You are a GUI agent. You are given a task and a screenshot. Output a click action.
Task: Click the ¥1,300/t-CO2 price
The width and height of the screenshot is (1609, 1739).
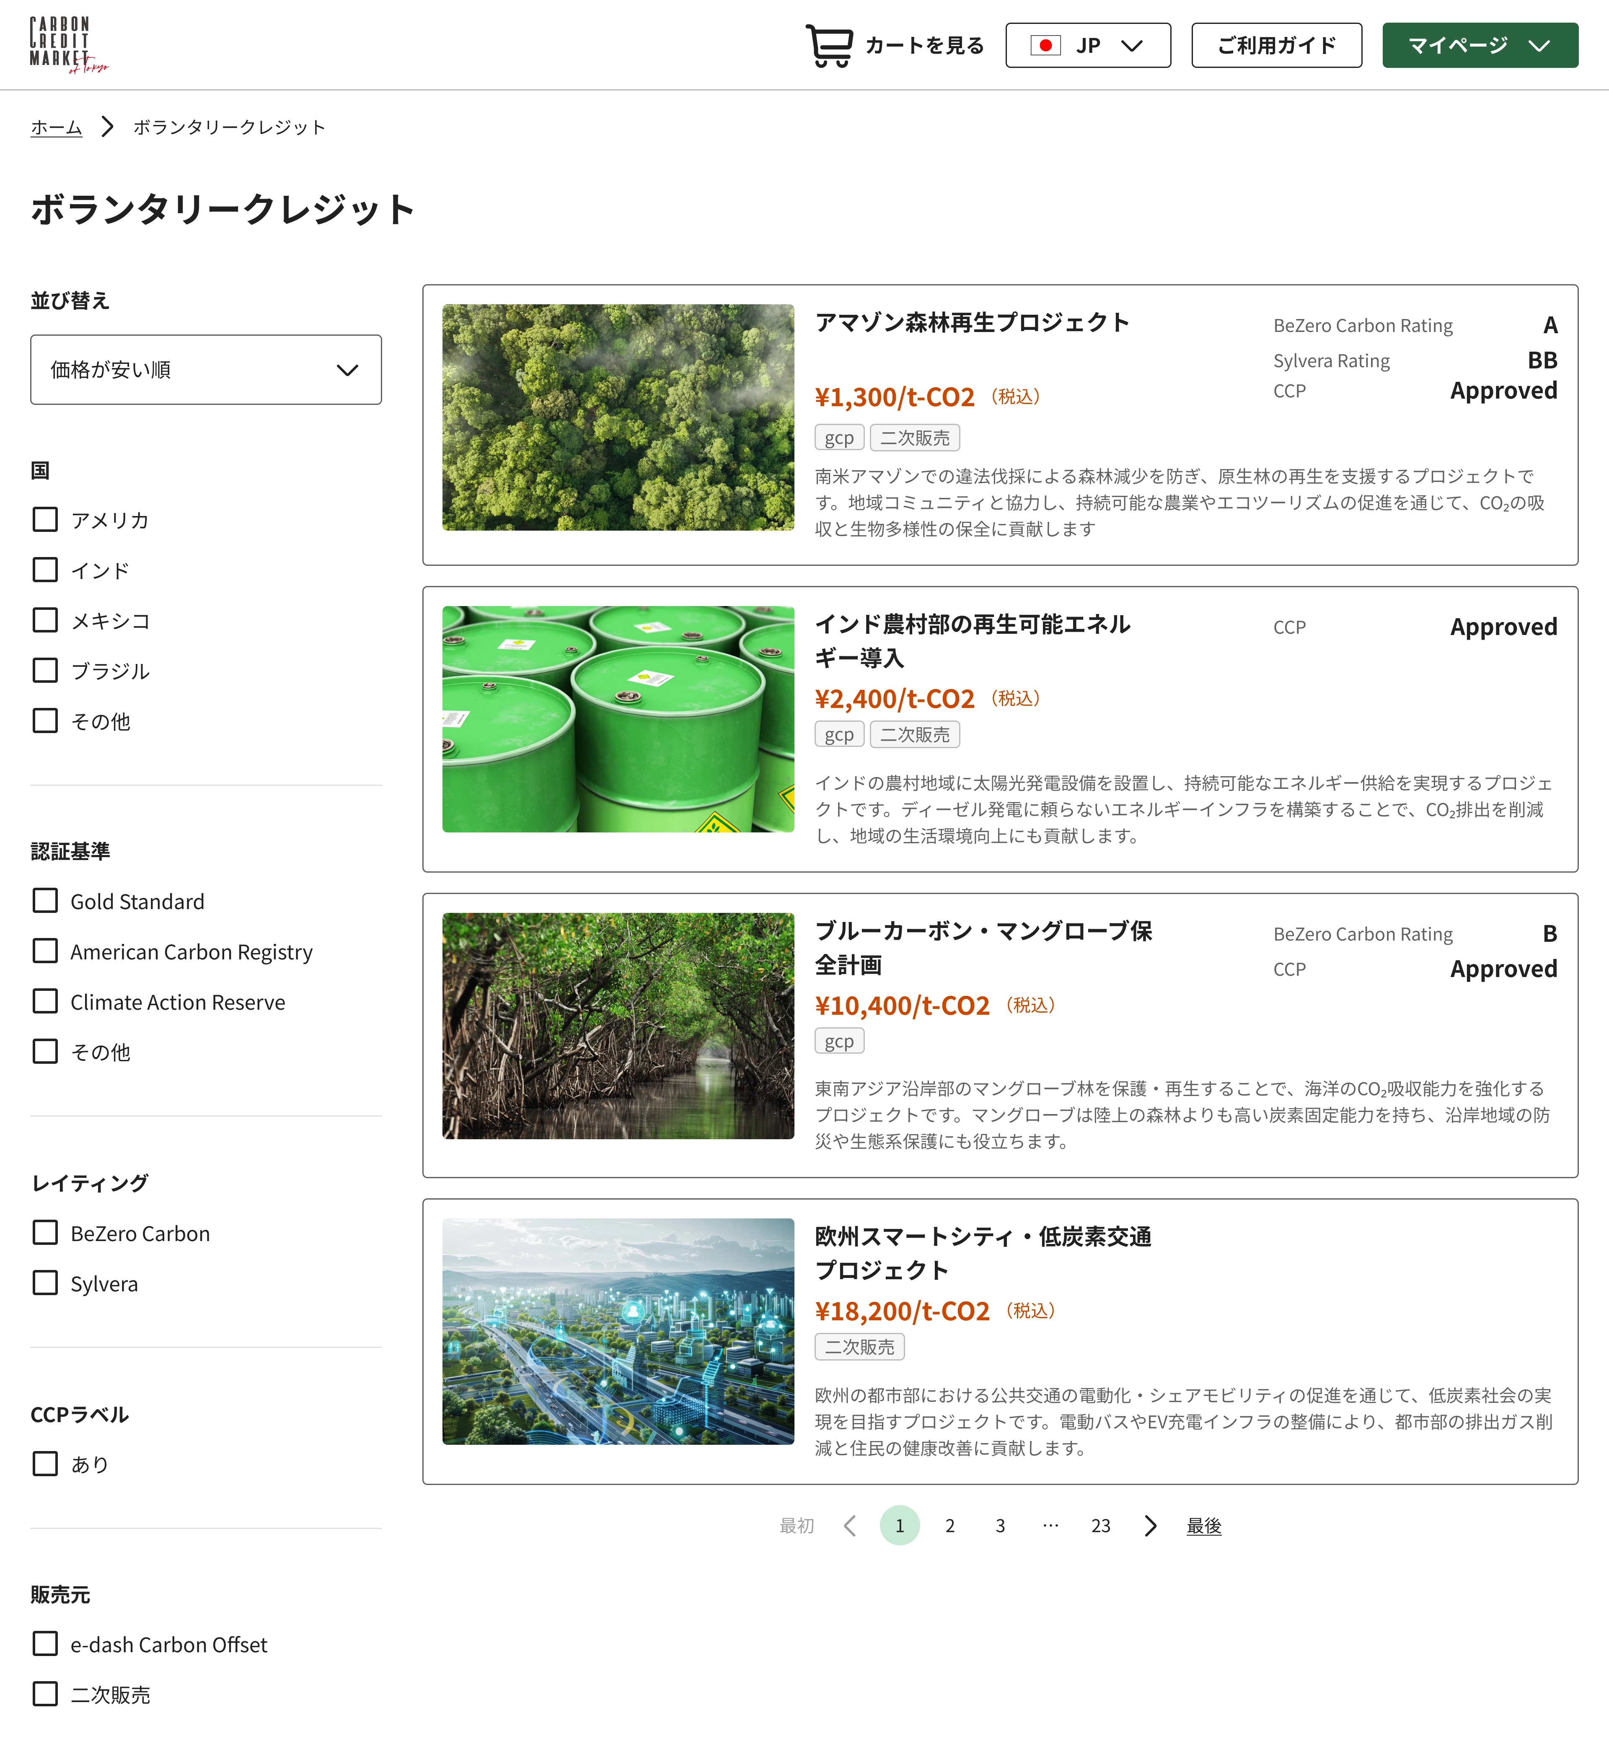coord(894,397)
